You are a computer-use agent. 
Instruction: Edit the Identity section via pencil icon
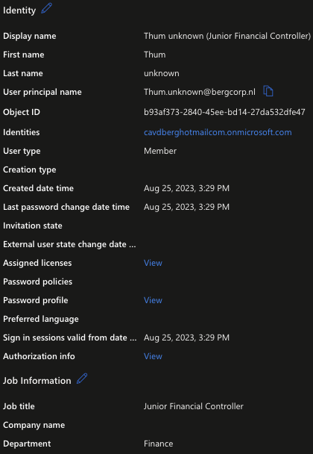click(x=46, y=8)
